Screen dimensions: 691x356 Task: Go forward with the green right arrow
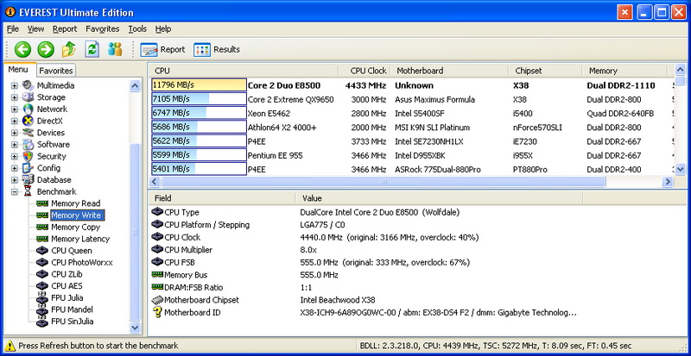46,49
